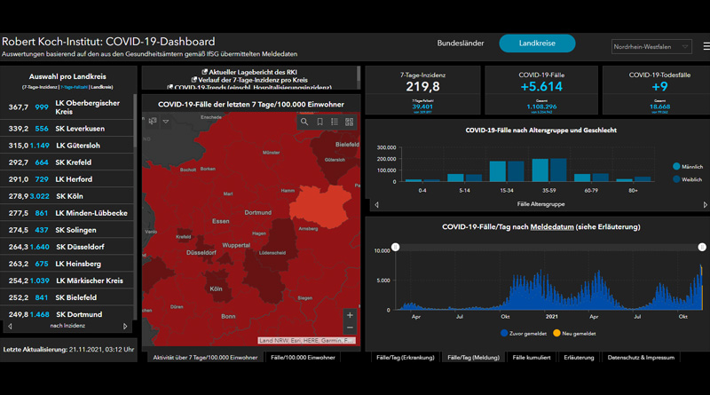The width and height of the screenshot is (710, 395).
Task: Toggle Weiblich series in legend
Action: click(x=687, y=179)
